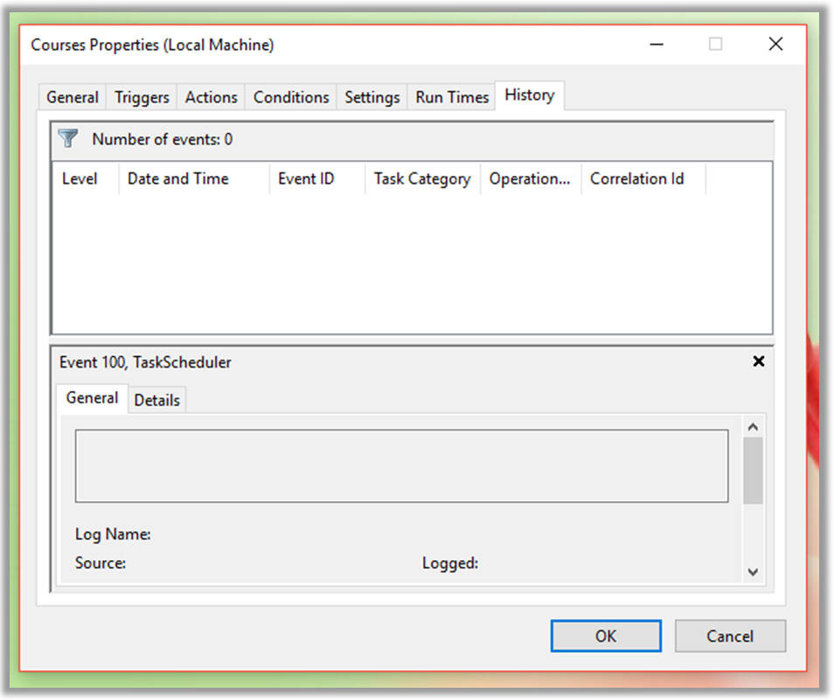Viewport: 834px width, 700px height.
Task: Open the Triggers tab
Action: coord(142,97)
